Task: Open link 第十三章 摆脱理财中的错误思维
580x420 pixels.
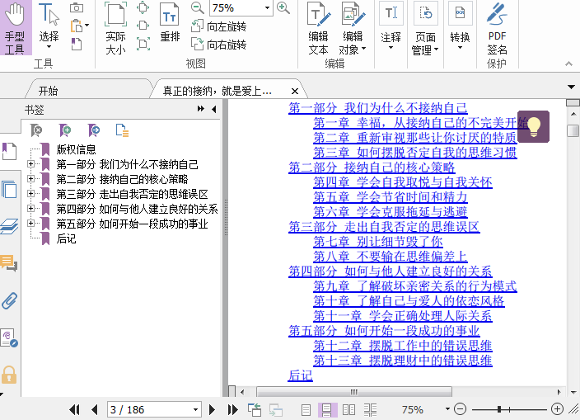Action: coord(402,360)
